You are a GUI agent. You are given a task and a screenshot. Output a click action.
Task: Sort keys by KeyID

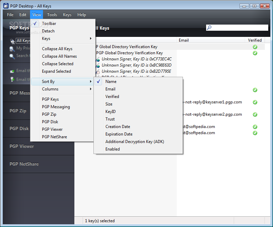point(138,112)
